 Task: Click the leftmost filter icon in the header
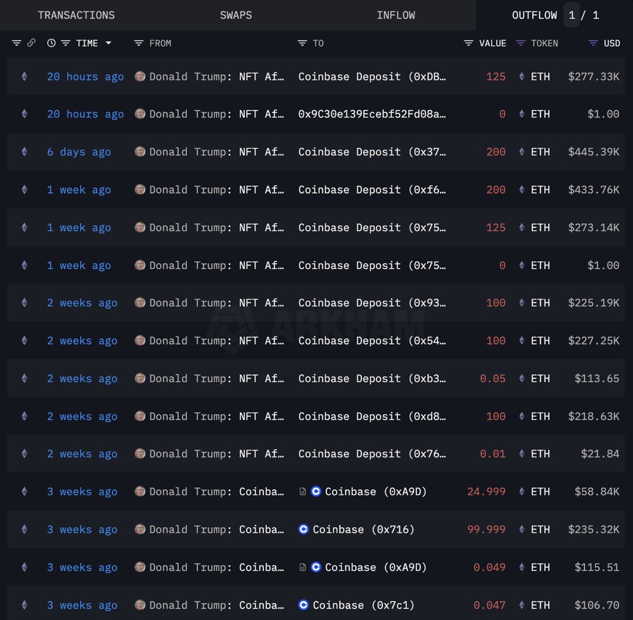pos(17,43)
